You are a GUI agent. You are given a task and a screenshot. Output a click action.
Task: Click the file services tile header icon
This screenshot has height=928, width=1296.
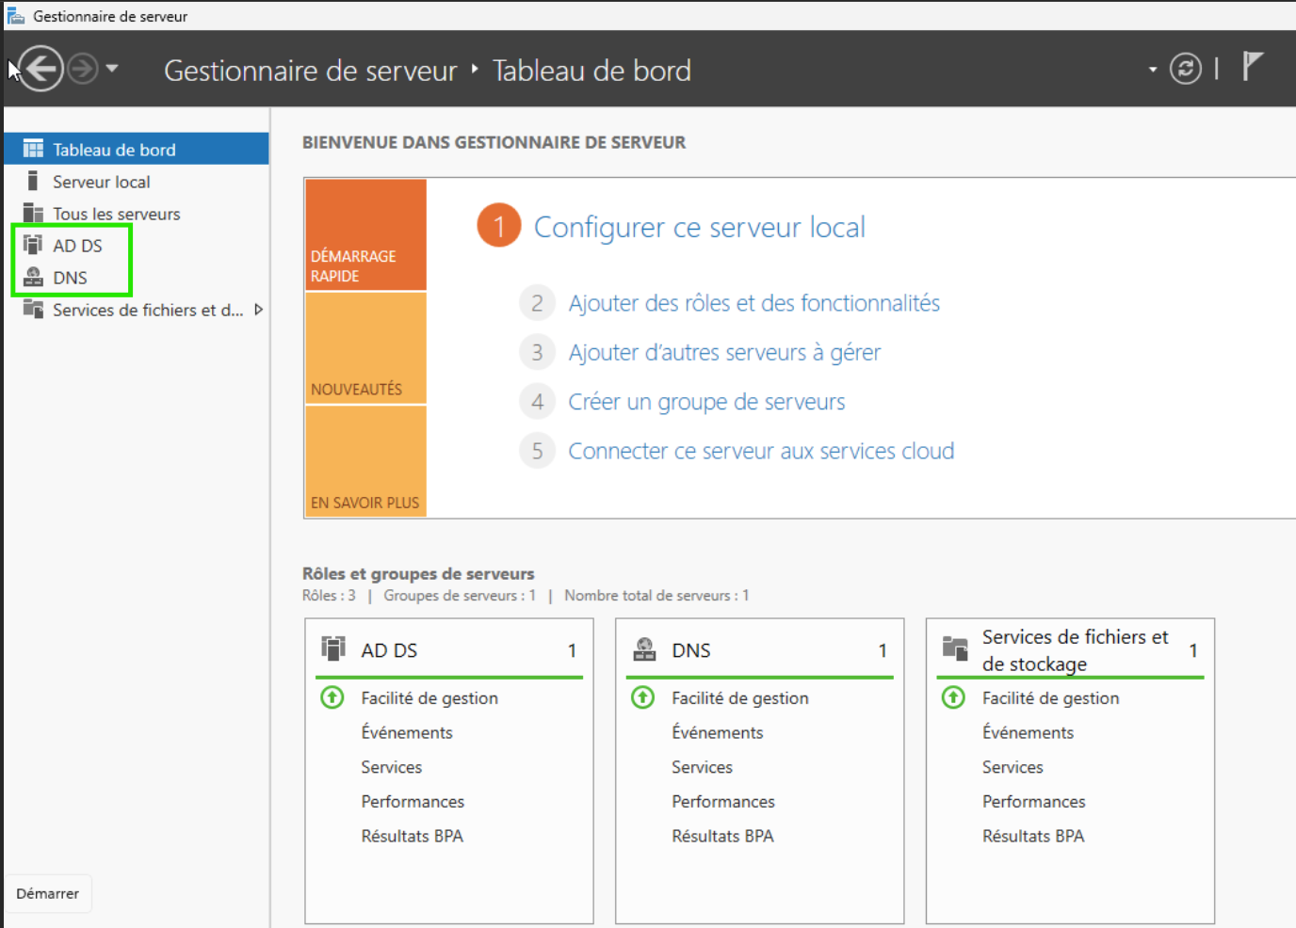(x=955, y=649)
